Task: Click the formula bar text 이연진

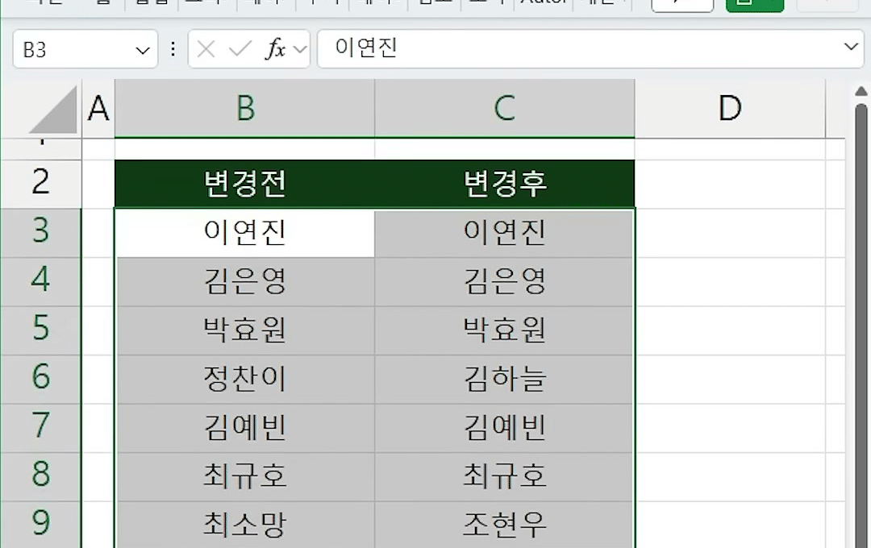Action: pyautogui.click(x=365, y=48)
